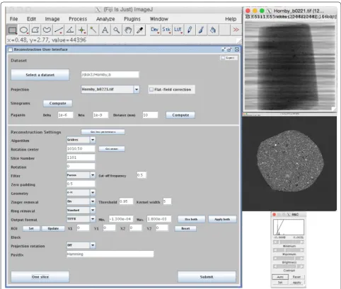Click the Use both button

191,219
